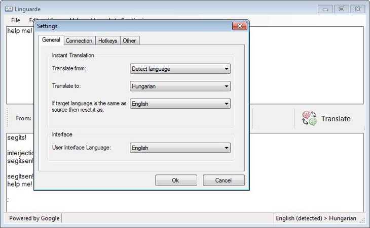Click 'English (detected) > Hungarian' status entry
This screenshot has height=228, width=370.
pyautogui.click(x=316, y=218)
